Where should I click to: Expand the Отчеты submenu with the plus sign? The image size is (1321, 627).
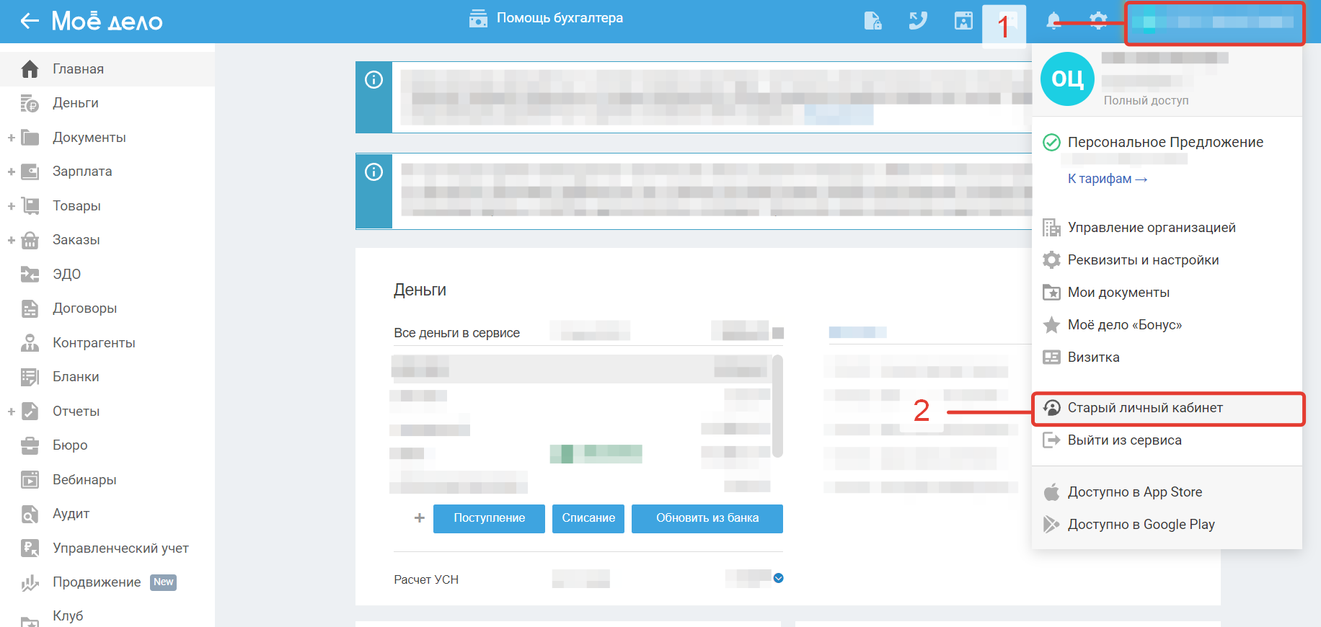click(12, 412)
